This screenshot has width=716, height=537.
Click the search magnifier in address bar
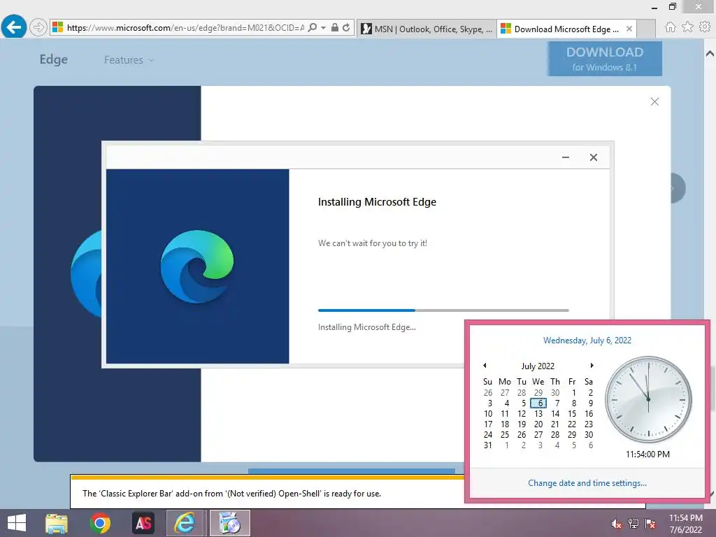point(313,27)
